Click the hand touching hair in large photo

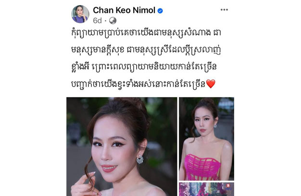[x=85, y=183]
